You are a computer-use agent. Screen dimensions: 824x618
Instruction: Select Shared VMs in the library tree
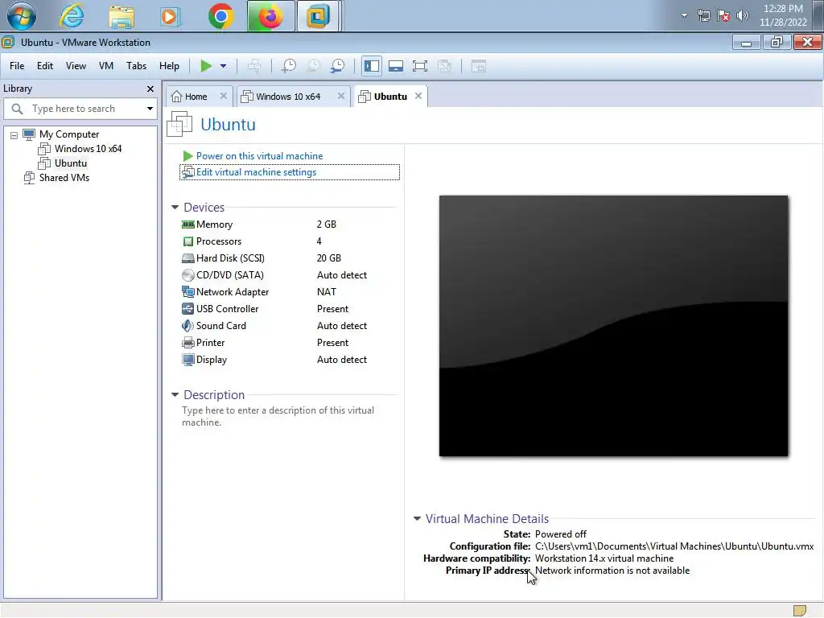64,178
